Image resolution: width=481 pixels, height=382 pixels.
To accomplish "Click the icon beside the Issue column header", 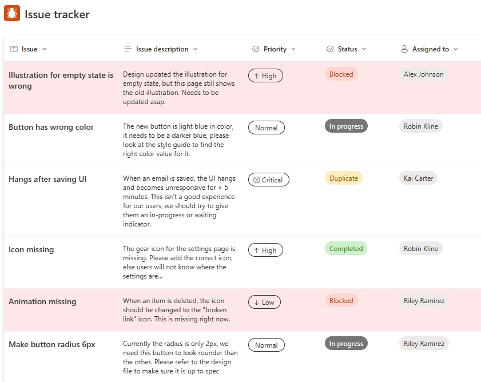I will [13, 49].
